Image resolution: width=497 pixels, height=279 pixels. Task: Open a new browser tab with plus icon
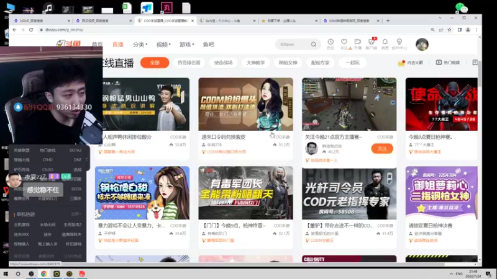pyautogui.click(x=388, y=20)
